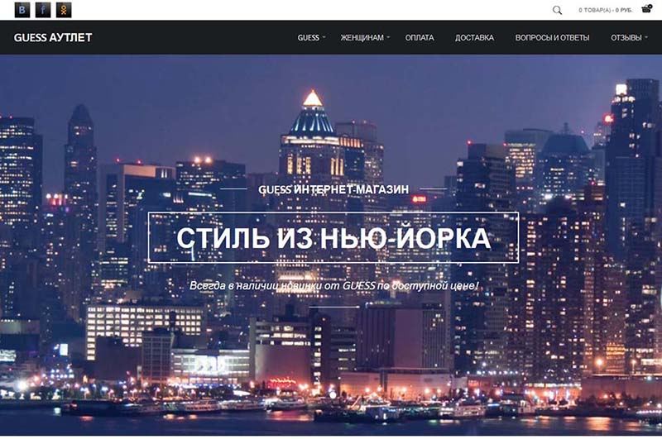
Task: Expand the ЖЕНЩИНАМ menu
Action: point(365,37)
